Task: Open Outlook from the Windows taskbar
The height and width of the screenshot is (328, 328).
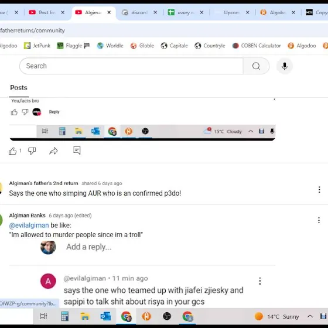Action: [x=105, y=316]
